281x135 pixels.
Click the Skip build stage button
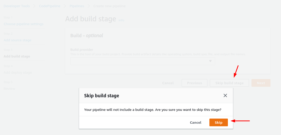click(229, 83)
